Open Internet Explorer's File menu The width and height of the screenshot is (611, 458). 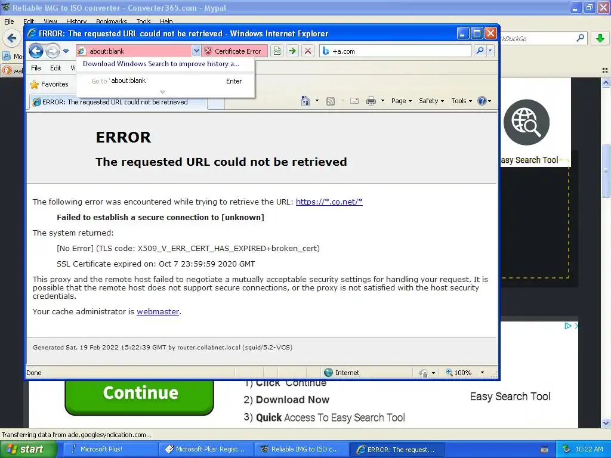36,68
